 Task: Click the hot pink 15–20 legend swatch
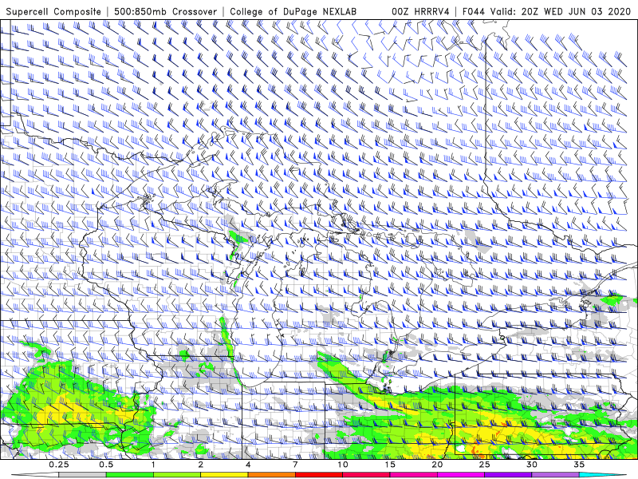tap(413, 475)
